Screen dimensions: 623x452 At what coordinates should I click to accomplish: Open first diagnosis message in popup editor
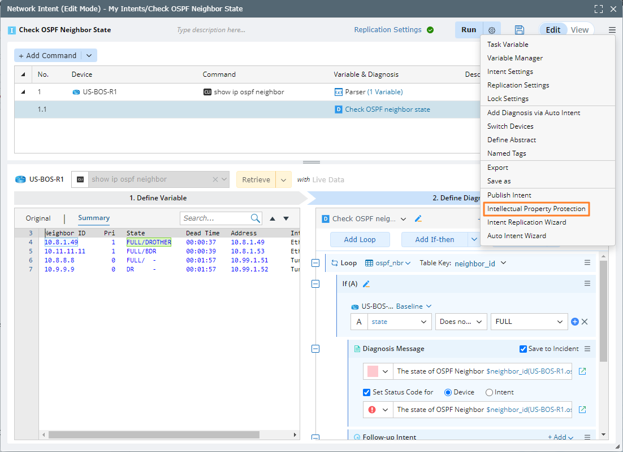582,371
